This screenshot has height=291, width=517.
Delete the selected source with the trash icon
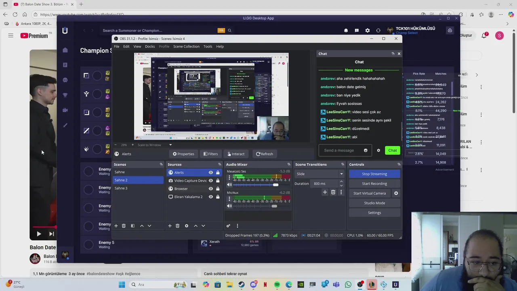[x=177, y=226]
